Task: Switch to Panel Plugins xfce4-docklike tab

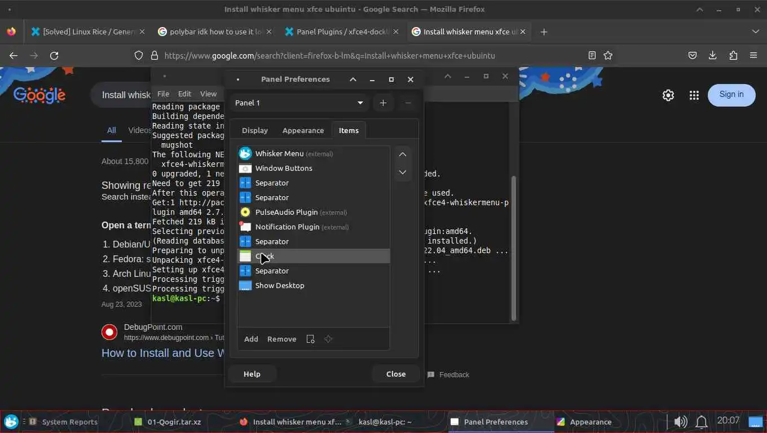Action: [x=342, y=32]
